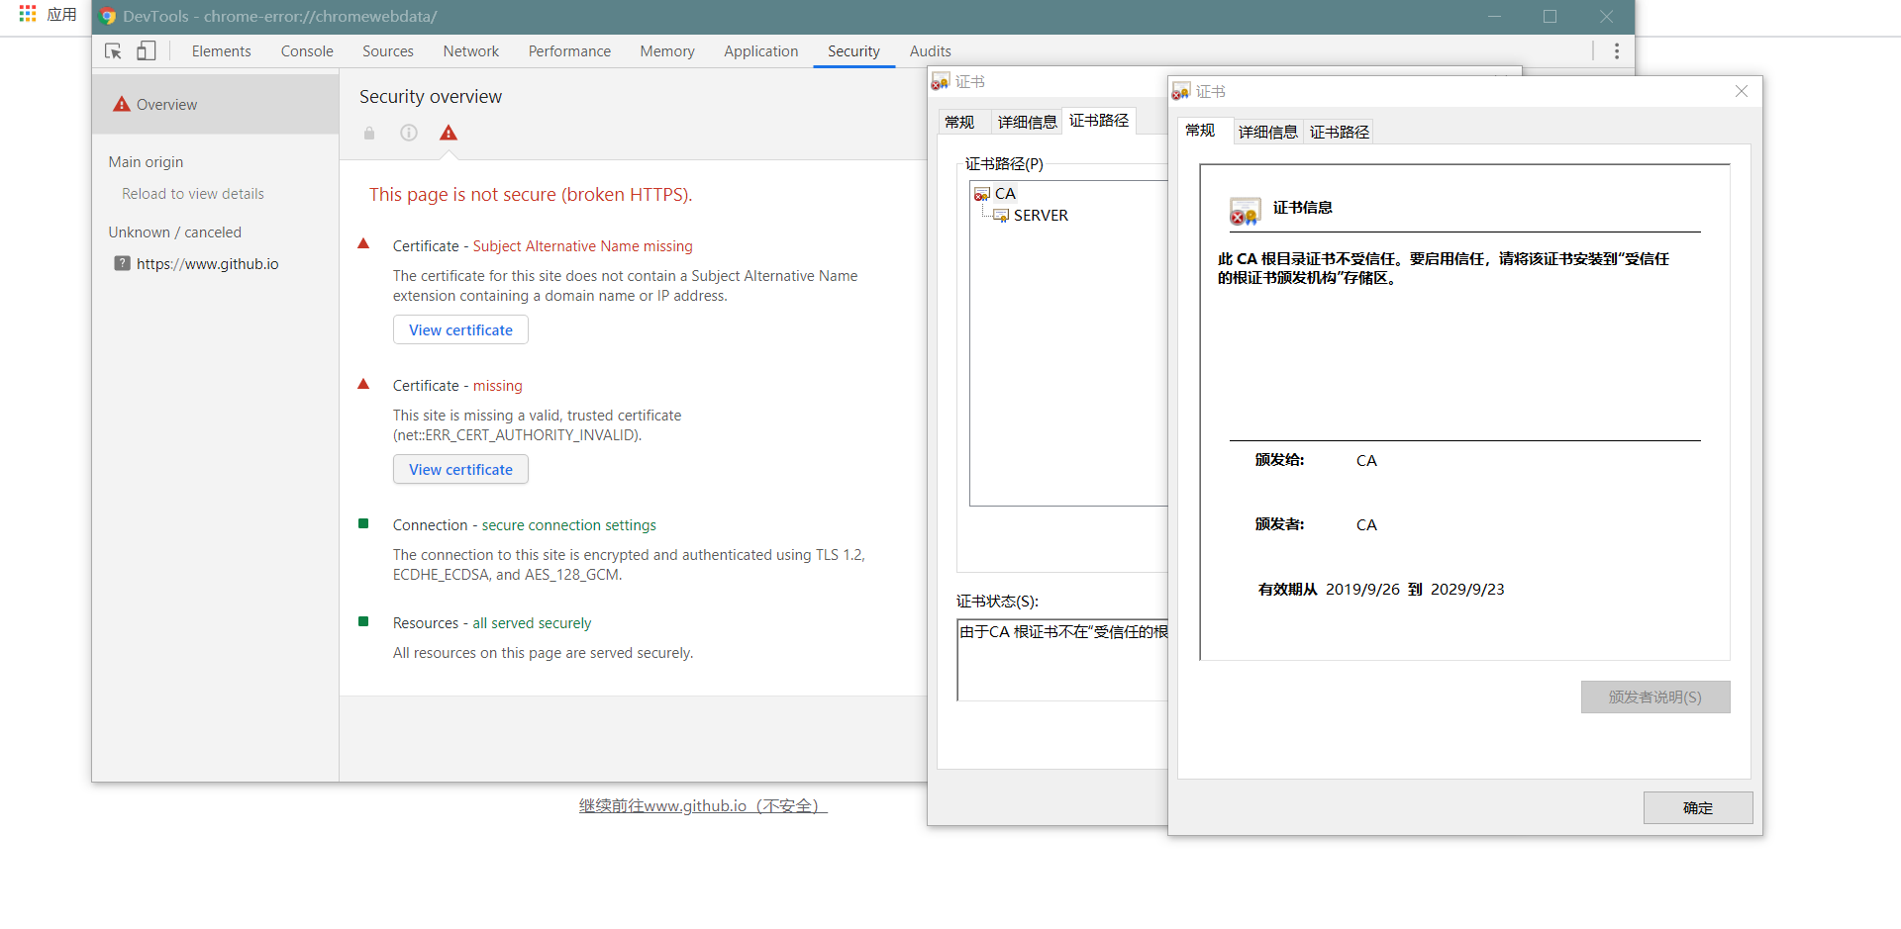The image size is (1901, 929).
Task: Click the red triangle beside Certificate - missing
Action: [x=363, y=384]
